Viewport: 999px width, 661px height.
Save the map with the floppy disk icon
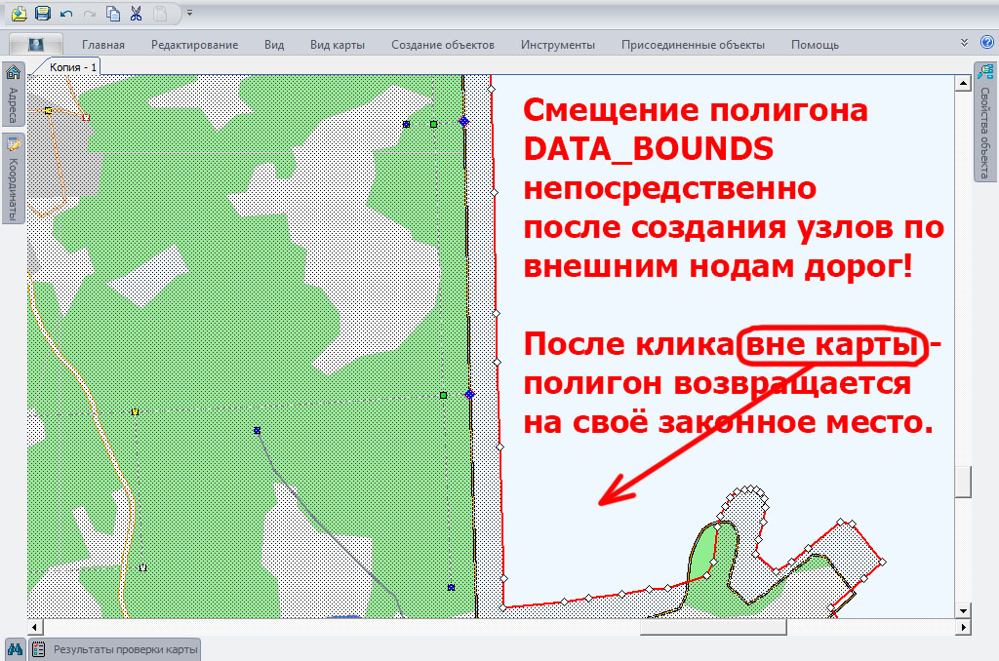[x=42, y=13]
